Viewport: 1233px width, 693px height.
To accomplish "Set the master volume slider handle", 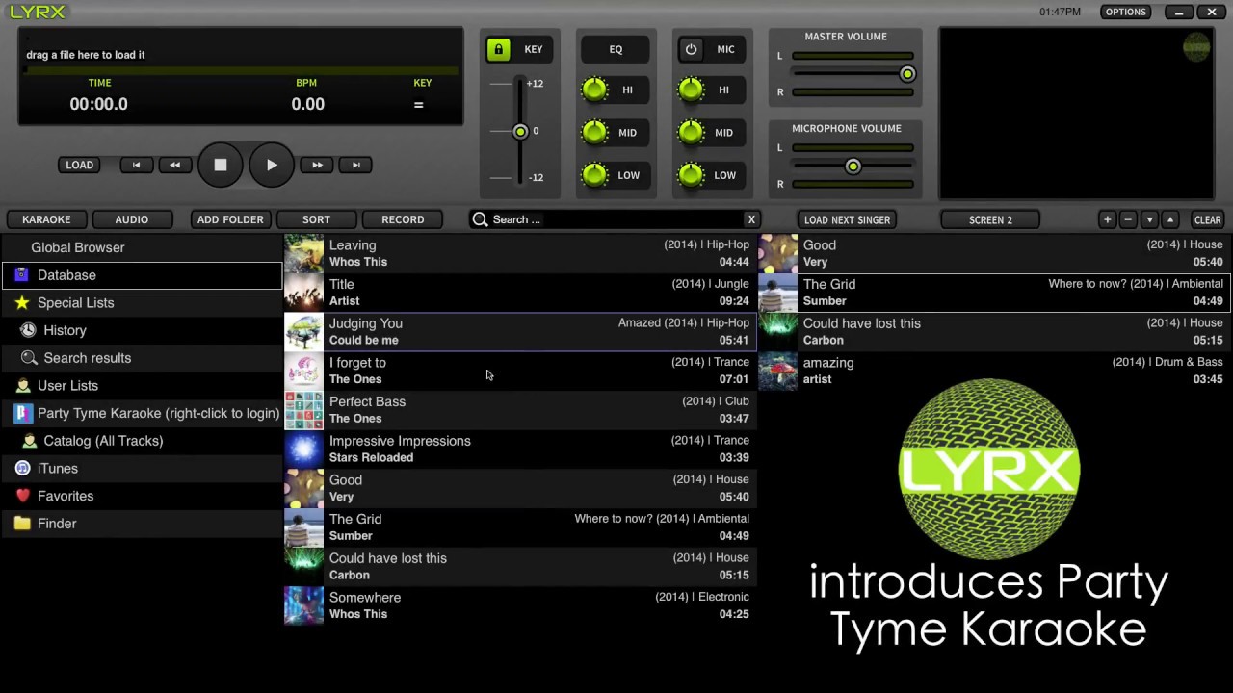I will [907, 74].
